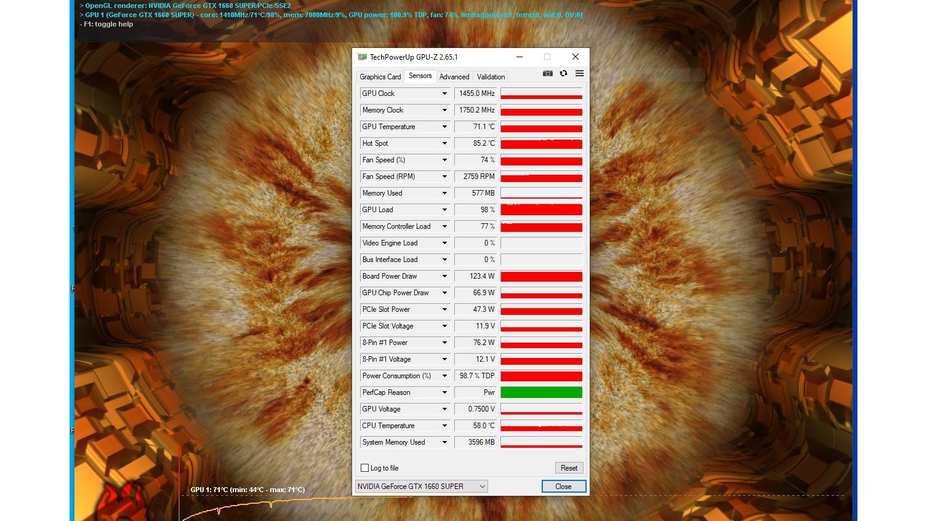Click the GPU Voltage value 0.7500 V
This screenshot has width=927, height=521.
(x=475, y=409)
